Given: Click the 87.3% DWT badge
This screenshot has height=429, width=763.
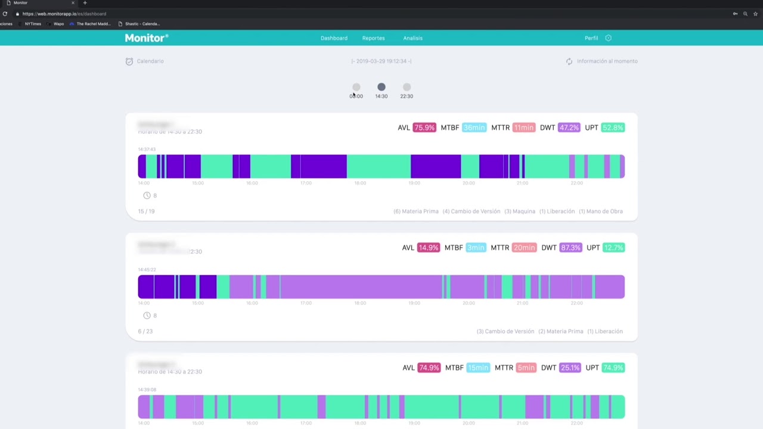Looking at the screenshot, I should click(x=570, y=247).
